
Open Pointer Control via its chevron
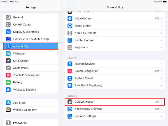click(161, 40)
